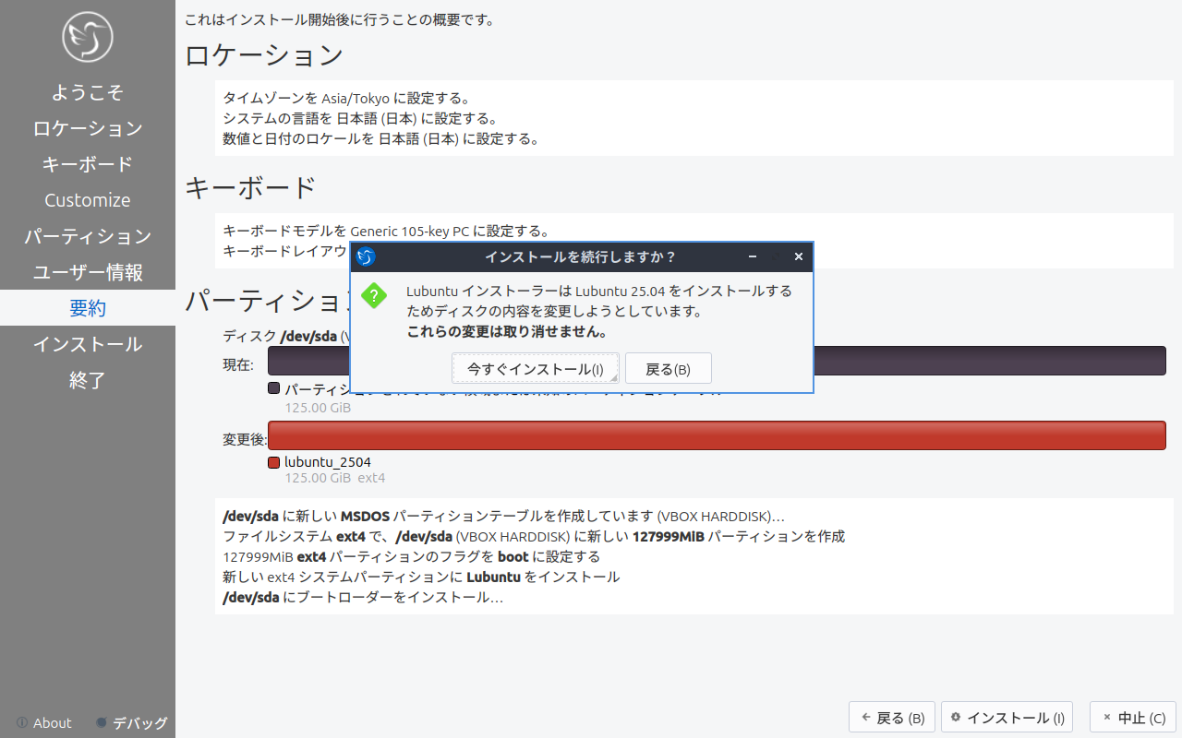Select ユーザー情報 step in sidebar
Viewport: 1182px width, 738px height.
click(88, 272)
